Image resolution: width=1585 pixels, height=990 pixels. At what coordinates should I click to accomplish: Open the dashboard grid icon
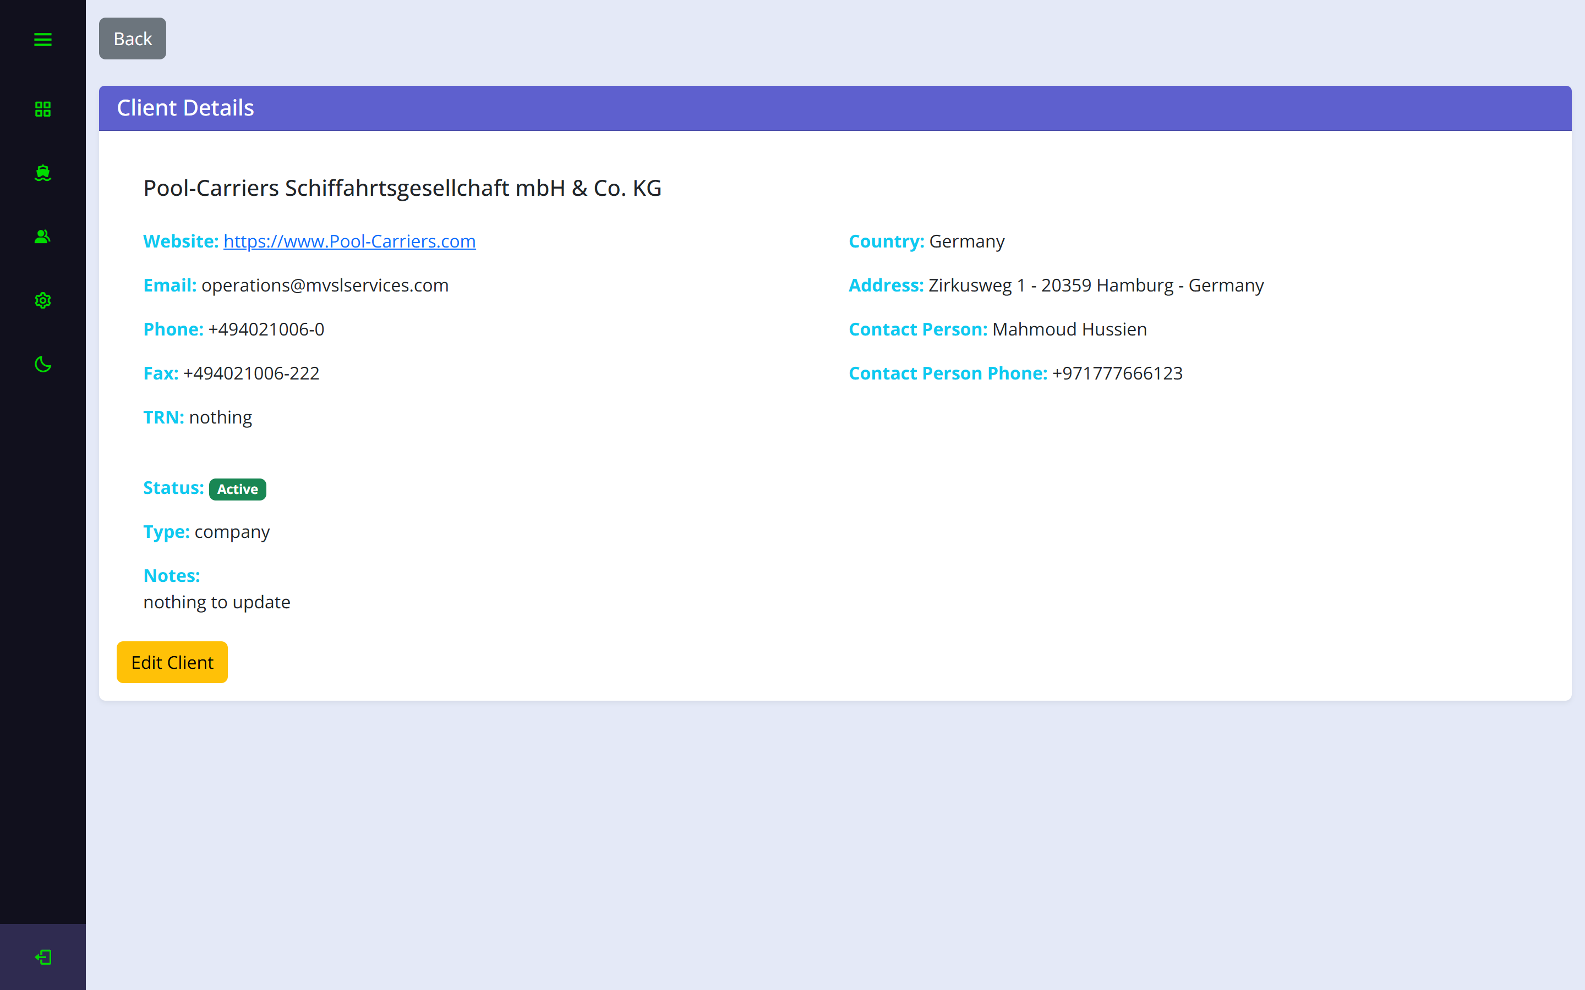[42, 108]
